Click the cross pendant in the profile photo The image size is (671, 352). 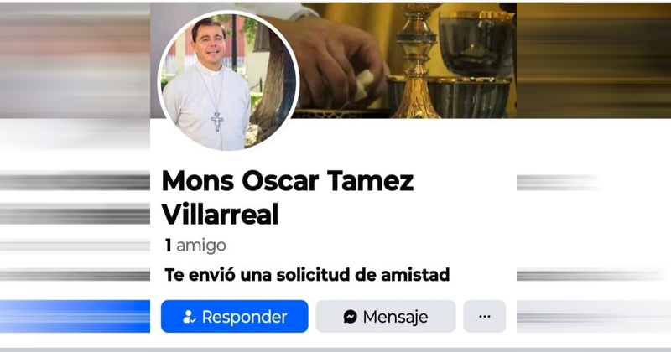click(217, 122)
